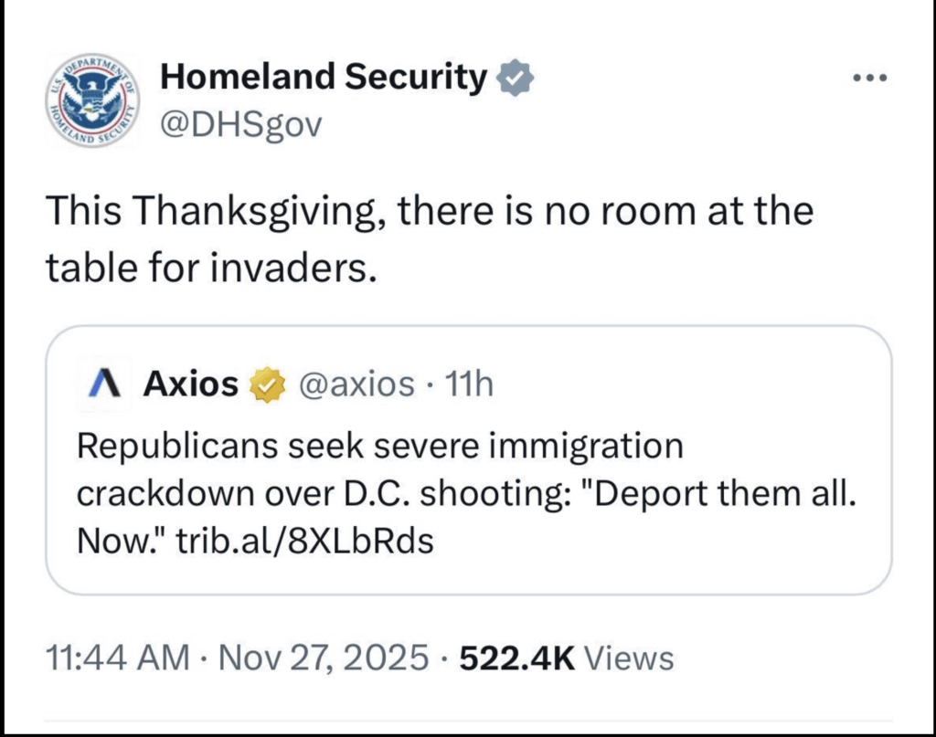Image resolution: width=936 pixels, height=737 pixels.
Task: Click the 11h timestamp on quoted post
Action: tap(467, 385)
